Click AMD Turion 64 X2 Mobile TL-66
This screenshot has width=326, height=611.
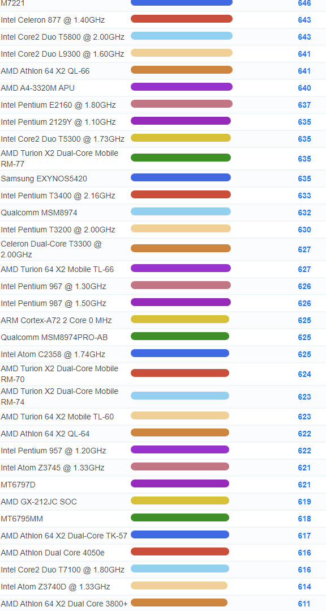pyautogui.click(x=57, y=270)
